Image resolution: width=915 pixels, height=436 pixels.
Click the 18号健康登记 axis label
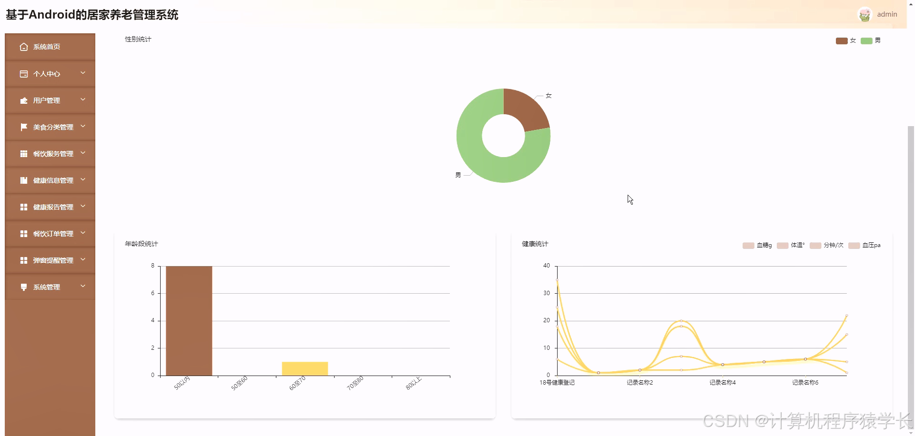coord(557,383)
